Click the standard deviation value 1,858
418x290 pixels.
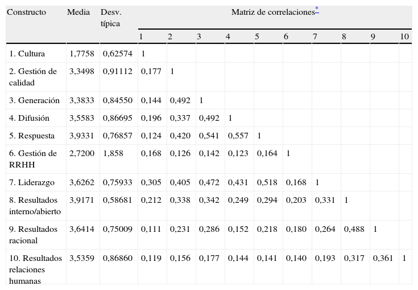tap(113, 154)
